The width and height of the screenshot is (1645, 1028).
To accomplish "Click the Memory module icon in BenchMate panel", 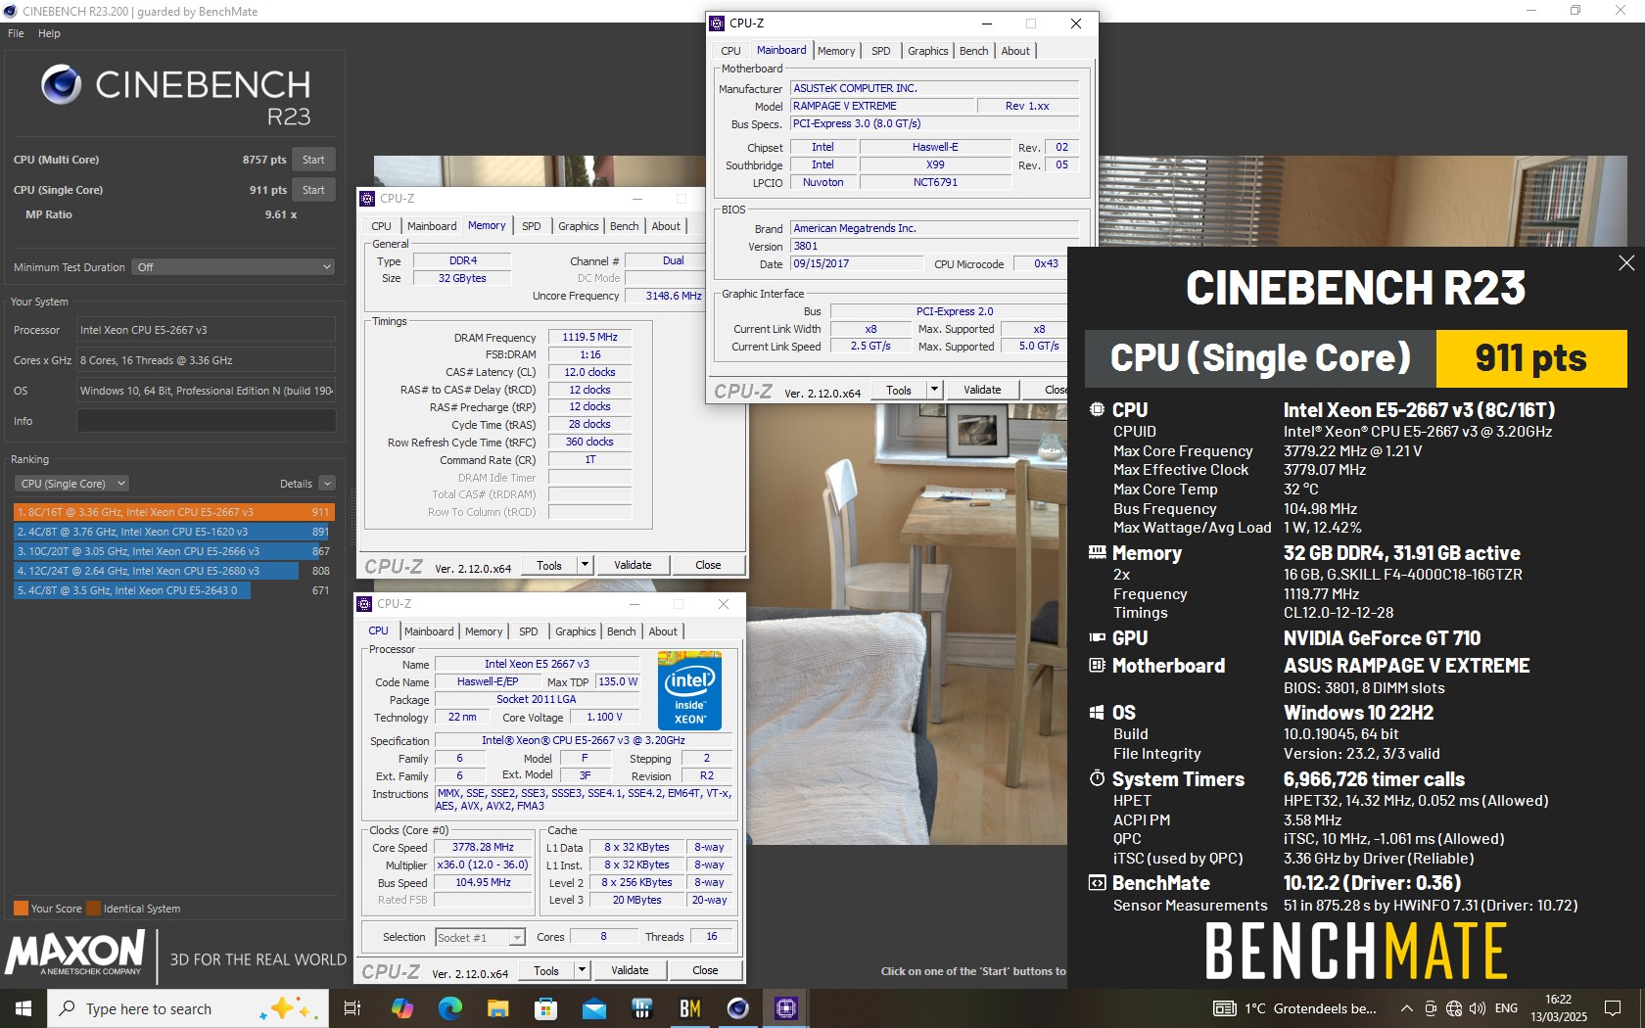I will pos(1097,553).
